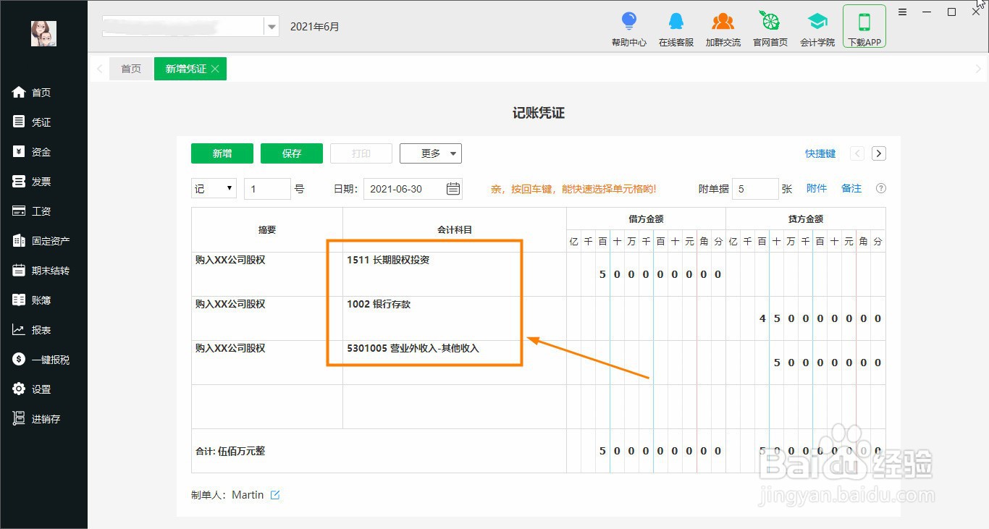Open the date picker calendar icon
This screenshot has height=529, width=989.
(453, 188)
